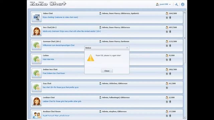Click the Gay Chat moderators icon
214x120 pixels.
pyautogui.click(x=100, y=83)
